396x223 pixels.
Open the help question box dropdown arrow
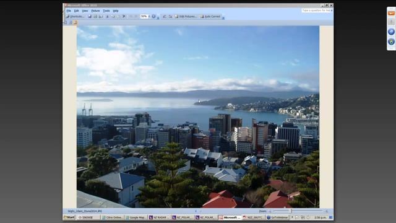332,11
